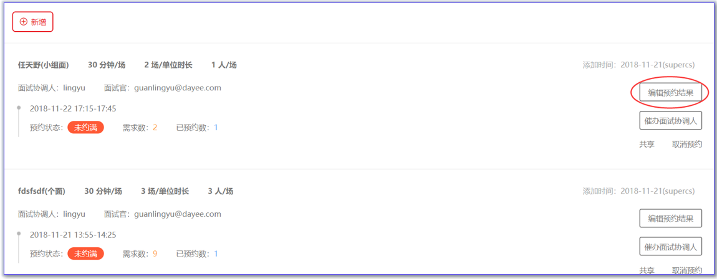717x279 pixels.
Task: Open 编辑预约结果 for 任天野 interview
Action: pos(670,93)
